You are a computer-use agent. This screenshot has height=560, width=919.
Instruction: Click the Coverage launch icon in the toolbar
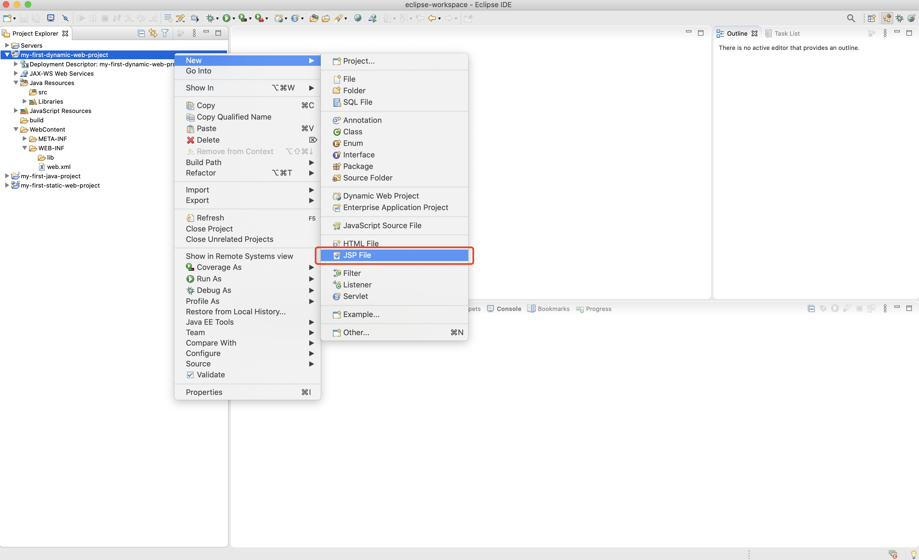click(242, 18)
